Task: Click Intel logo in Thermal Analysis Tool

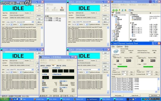Action: [x=116, y=51]
